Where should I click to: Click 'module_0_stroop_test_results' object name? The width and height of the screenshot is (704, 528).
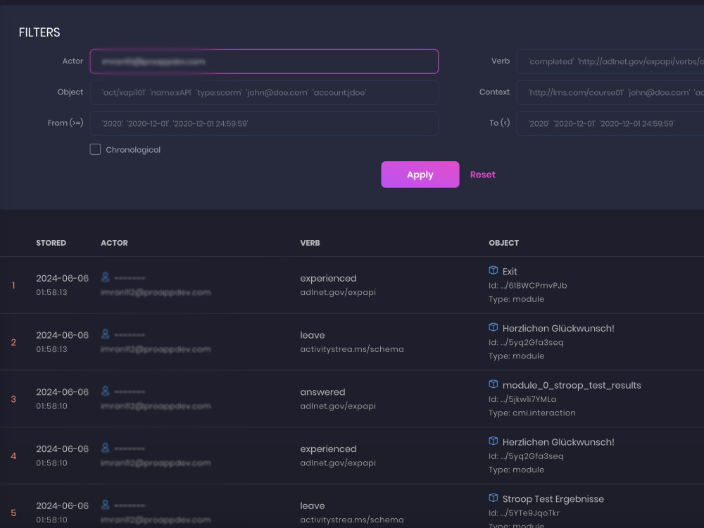572,385
